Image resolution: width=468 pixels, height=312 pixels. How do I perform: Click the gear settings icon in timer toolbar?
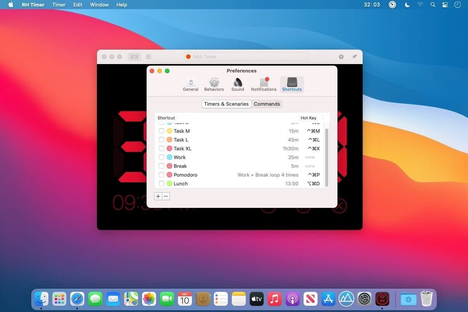point(341,56)
